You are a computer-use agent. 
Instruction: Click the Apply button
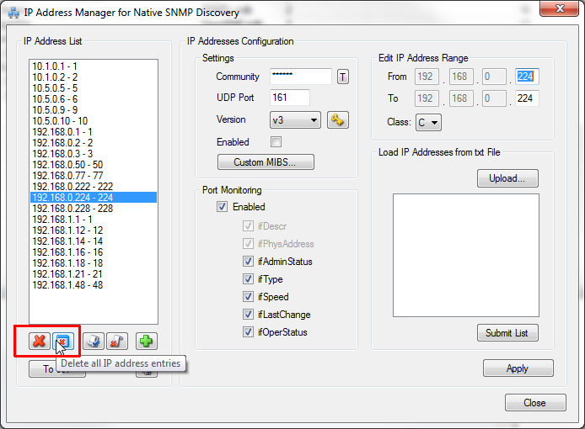pos(518,368)
